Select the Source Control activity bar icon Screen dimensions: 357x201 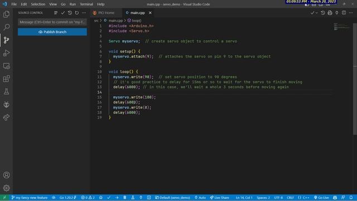tap(6, 40)
